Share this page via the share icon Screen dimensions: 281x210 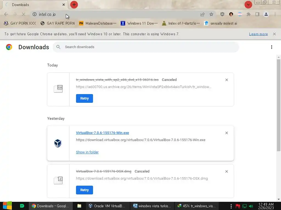203,14
